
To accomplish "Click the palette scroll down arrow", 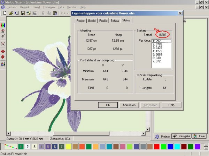I will pyautogui.click(x=206, y=148).
